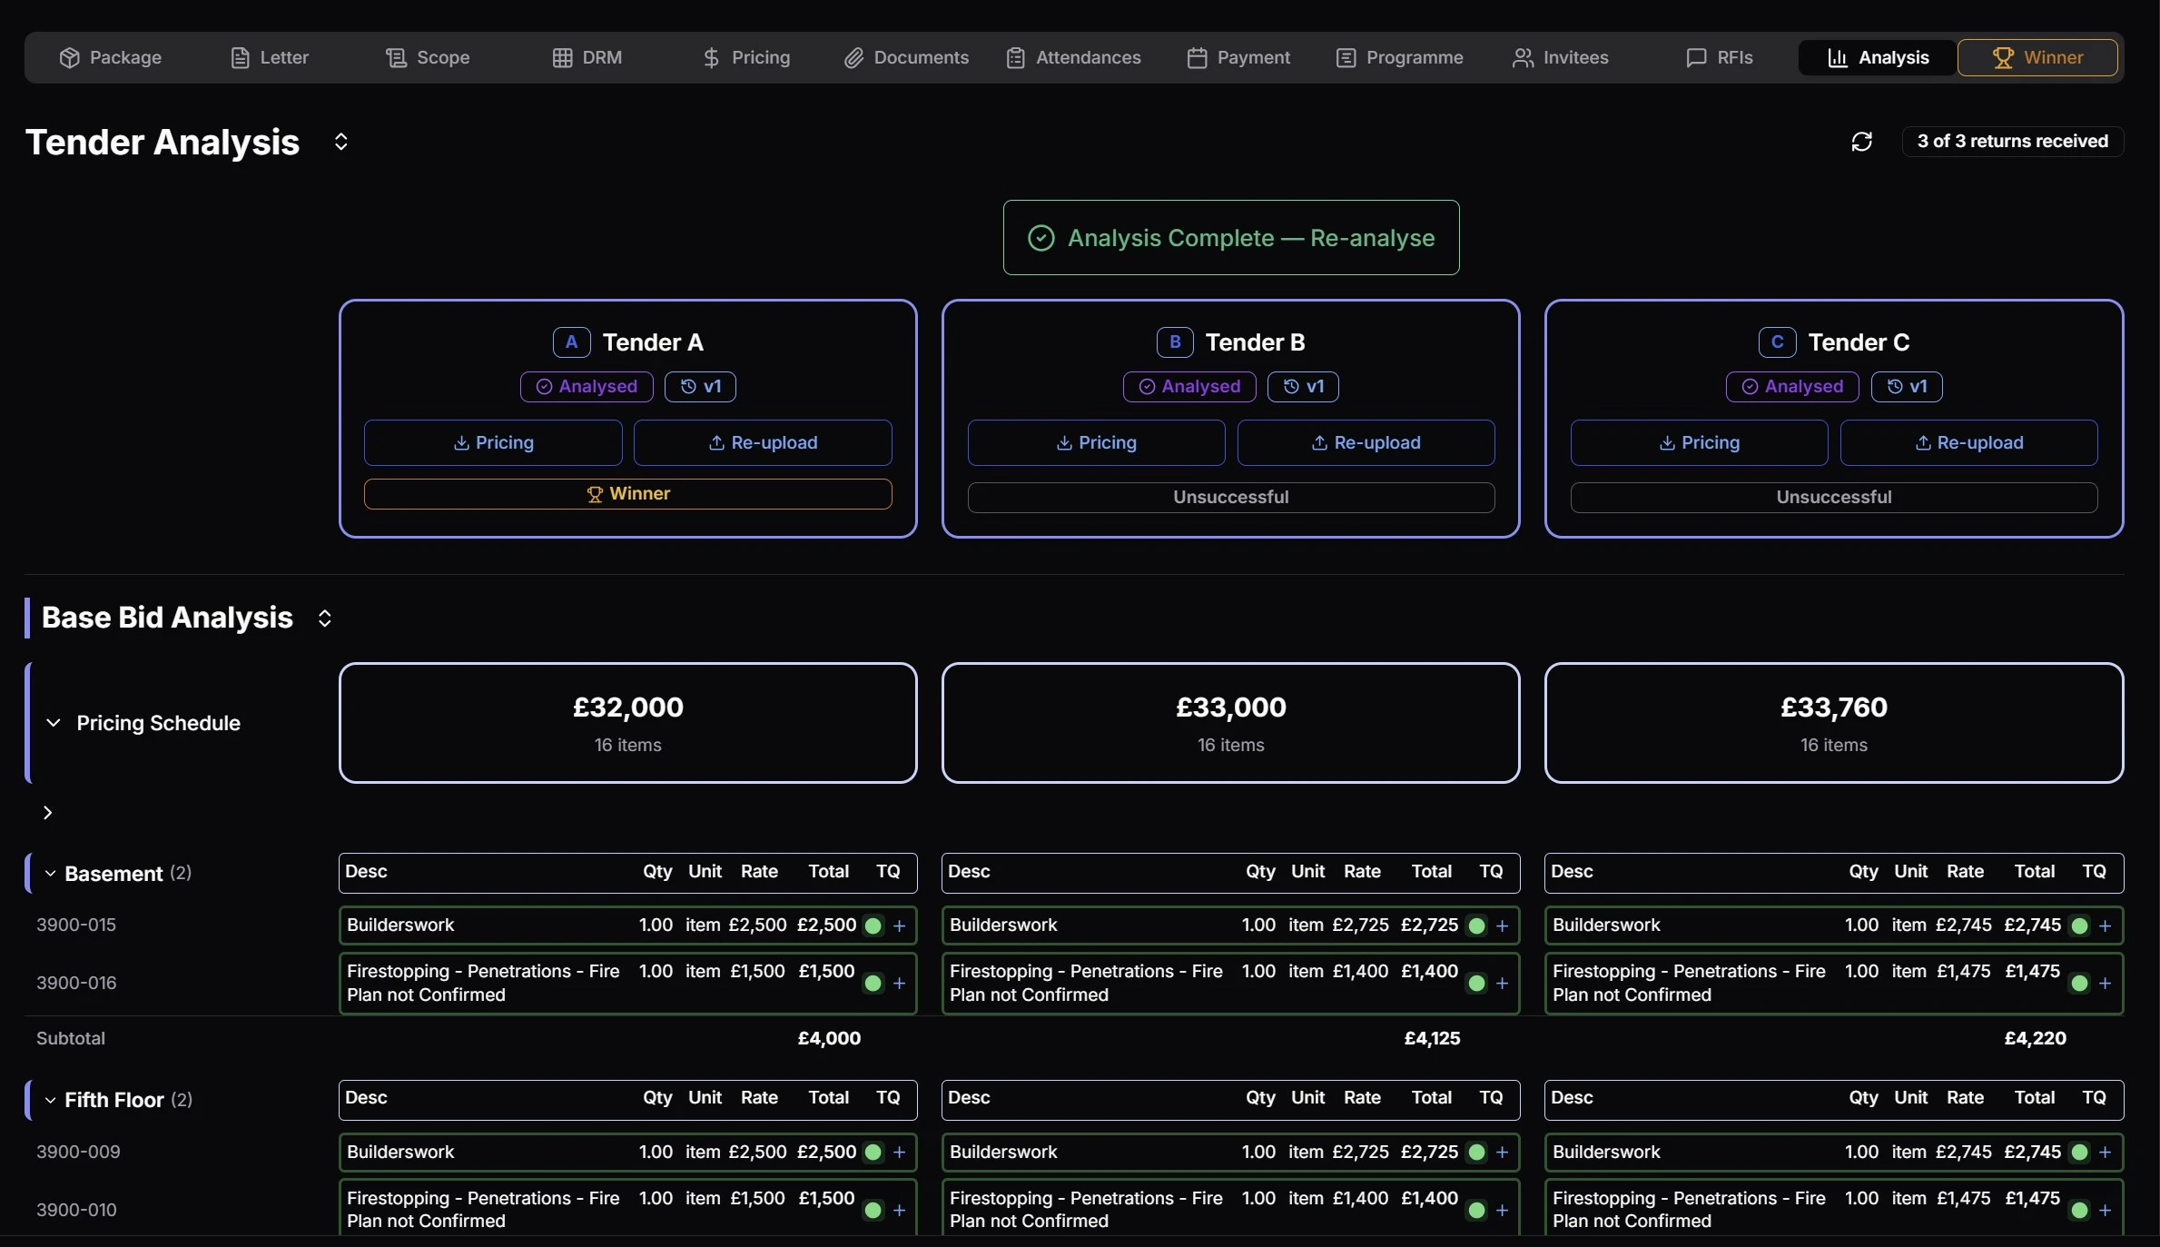The width and height of the screenshot is (2160, 1247).
Task: Open the Attendances tab
Action: (x=1074, y=57)
